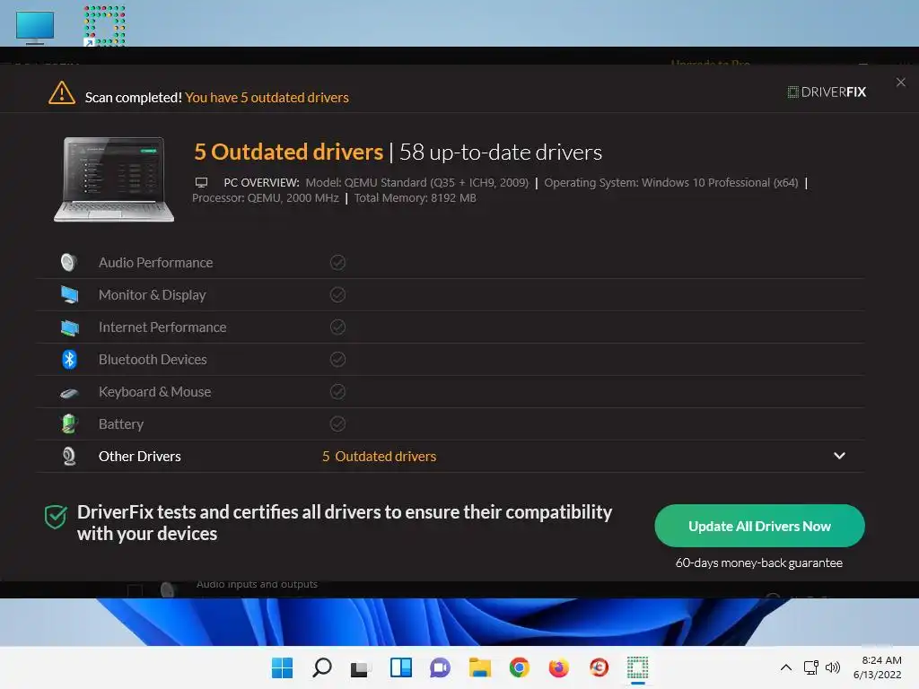Select the Other Drivers label
The width and height of the screenshot is (919, 689).
pyautogui.click(x=139, y=456)
